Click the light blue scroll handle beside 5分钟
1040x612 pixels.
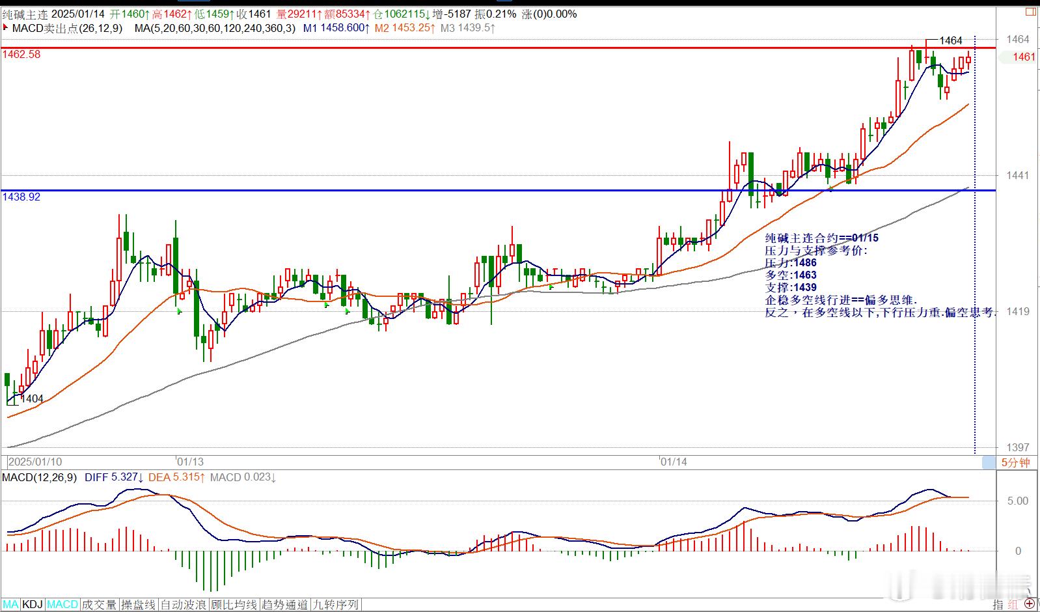coord(989,462)
